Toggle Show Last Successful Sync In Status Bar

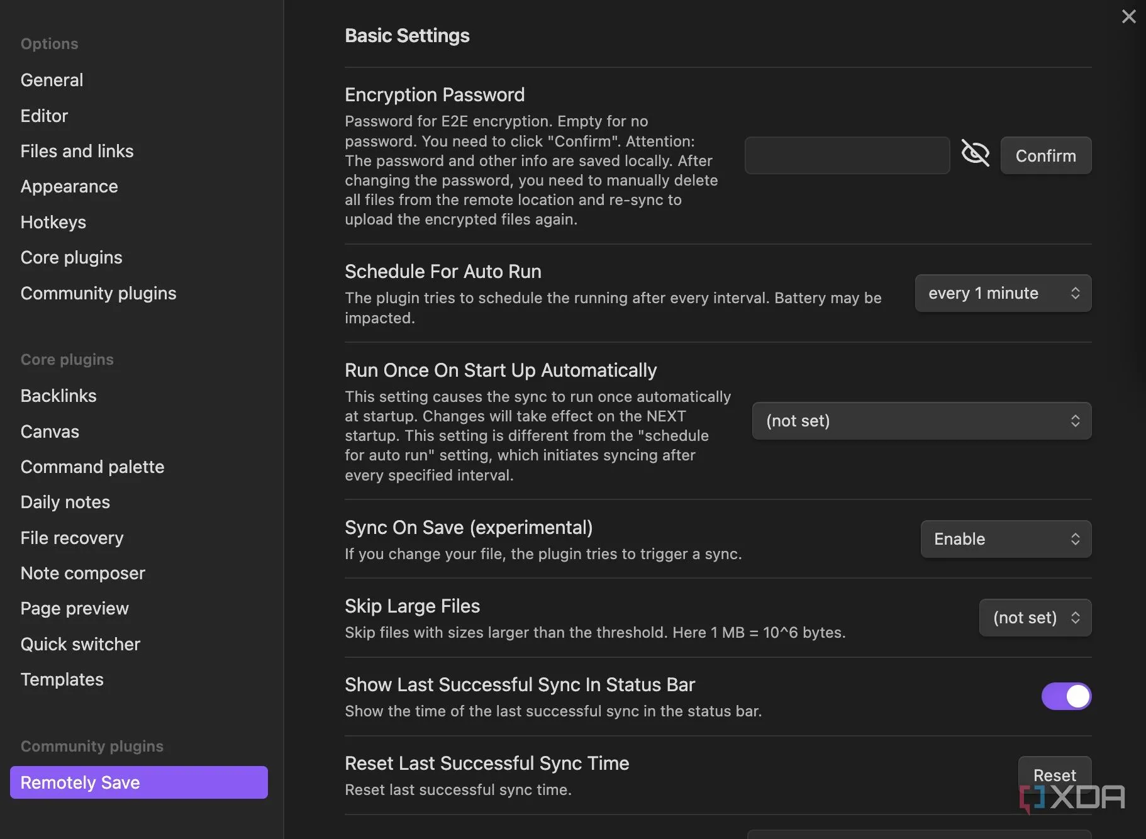pos(1067,696)
